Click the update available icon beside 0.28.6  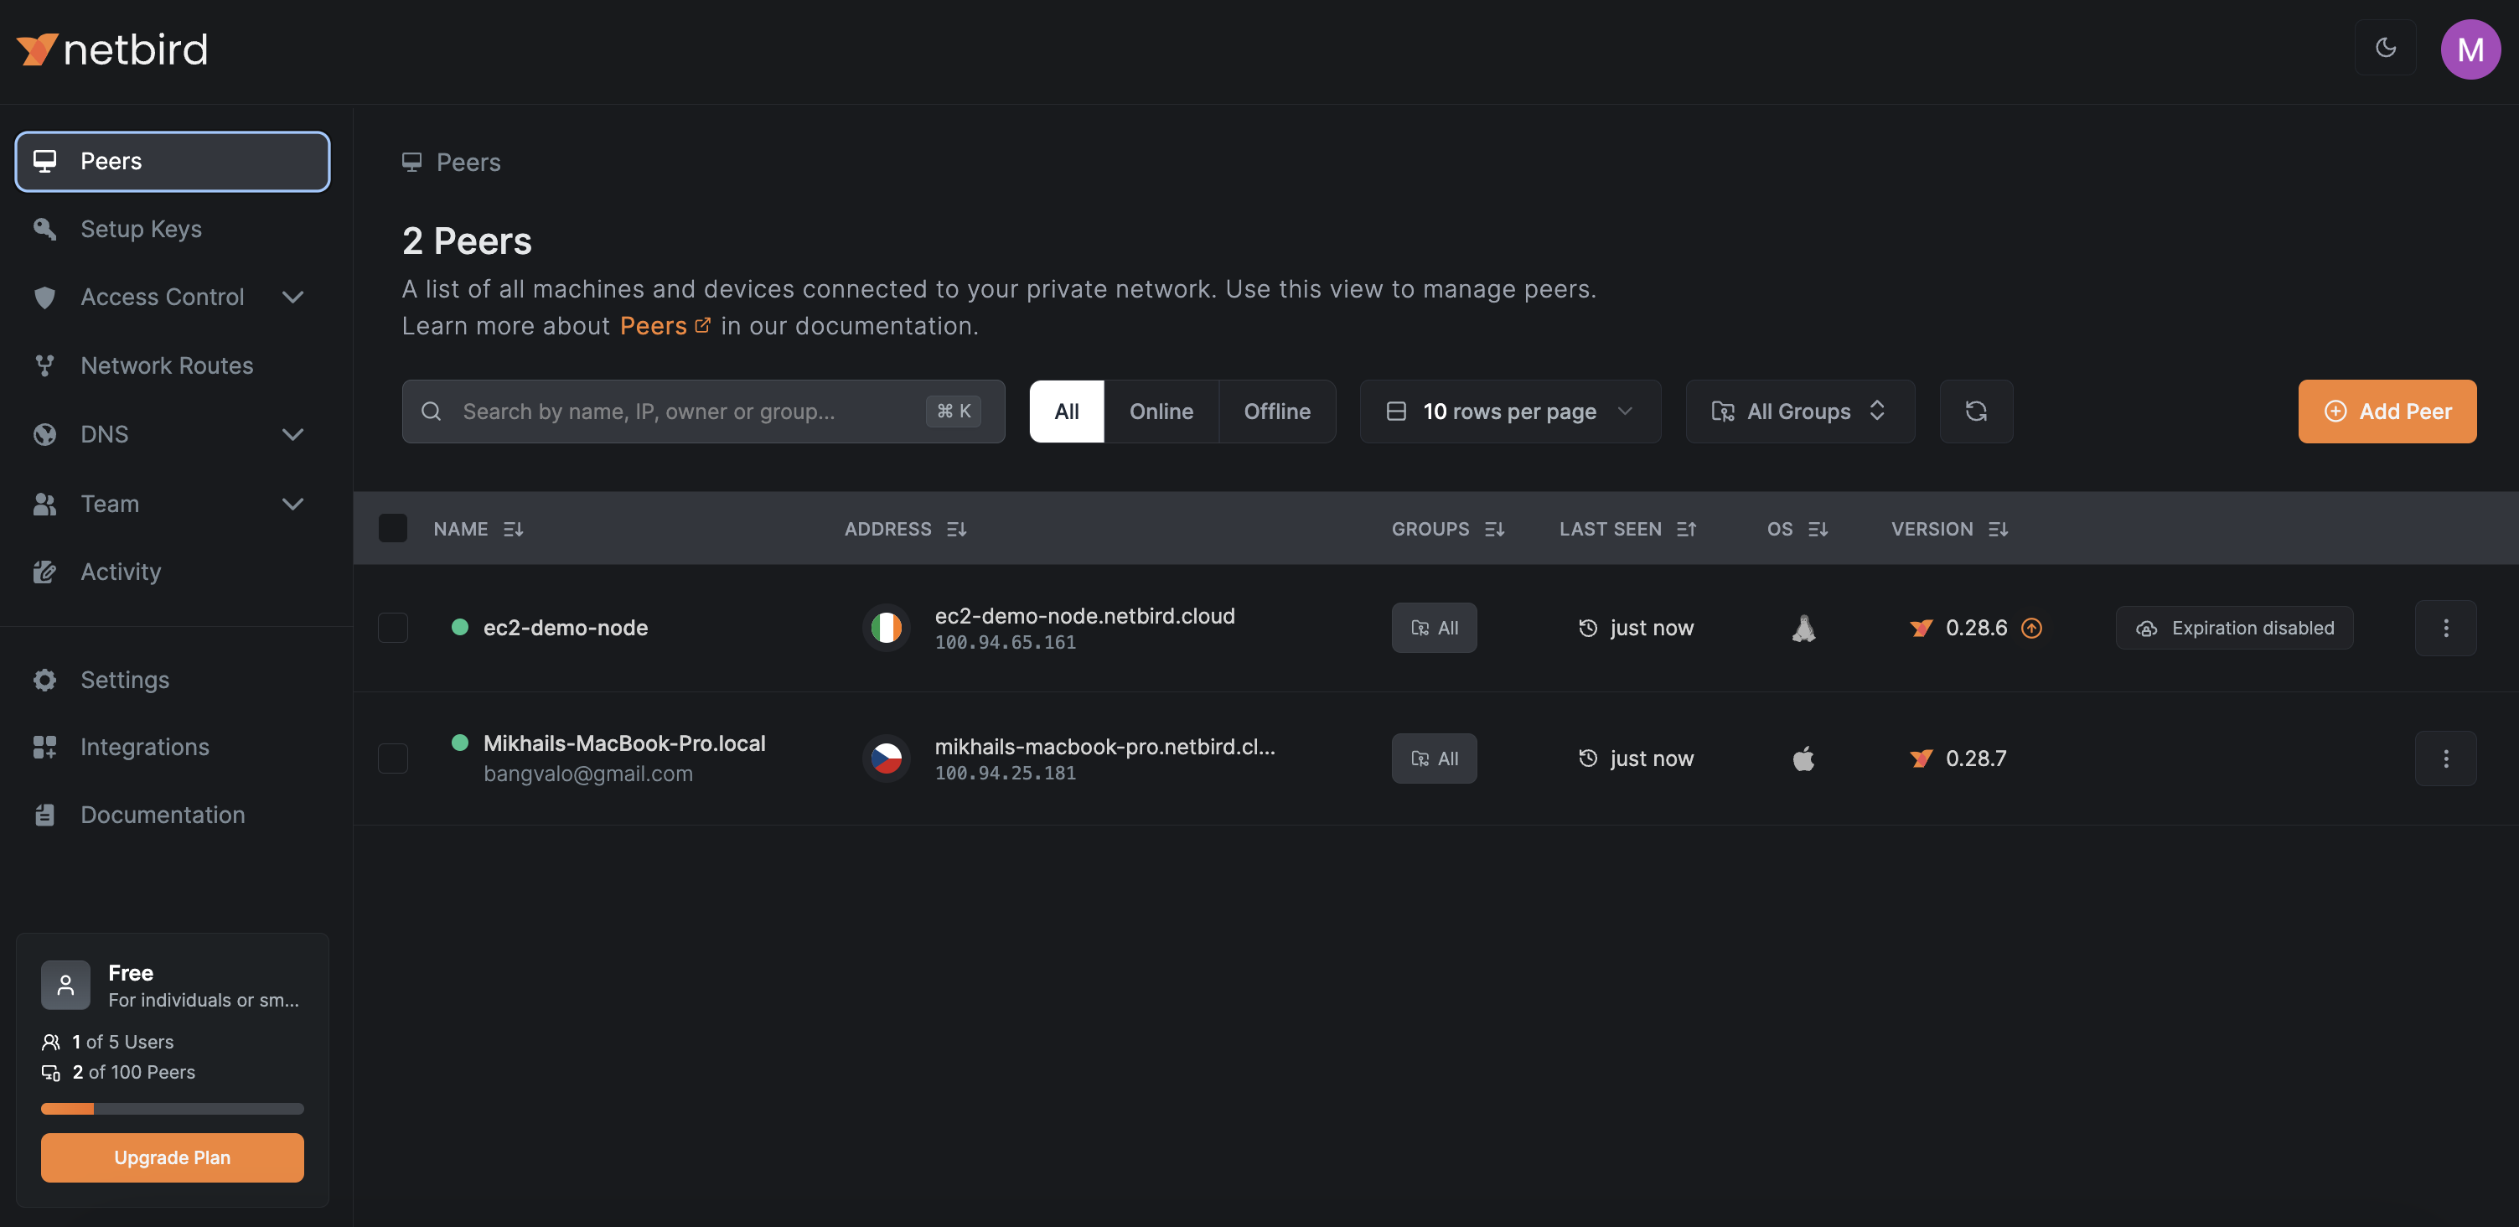click(2031, 628)
